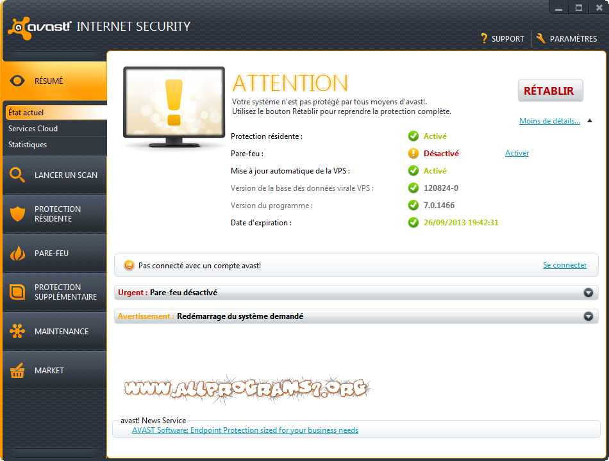Open the Protection Supplémentaire panel icon
This screenshot has width=609, height=461.
(17, 292)
